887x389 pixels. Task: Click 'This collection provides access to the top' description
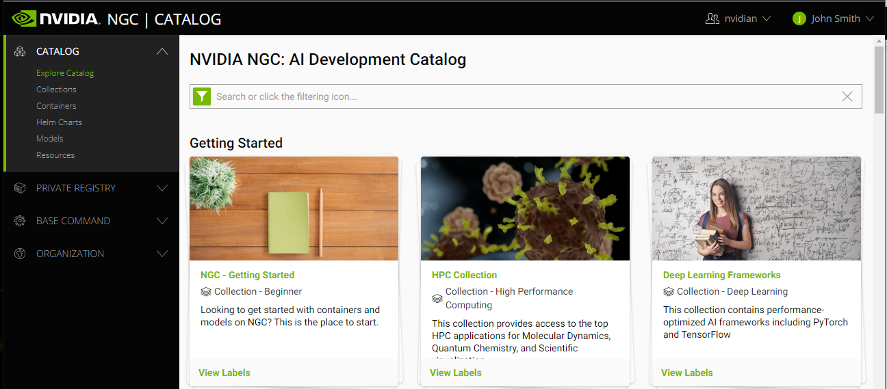point(522,340)
